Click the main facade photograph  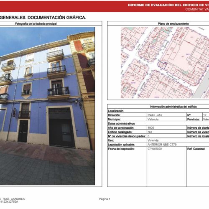point(47,106)
